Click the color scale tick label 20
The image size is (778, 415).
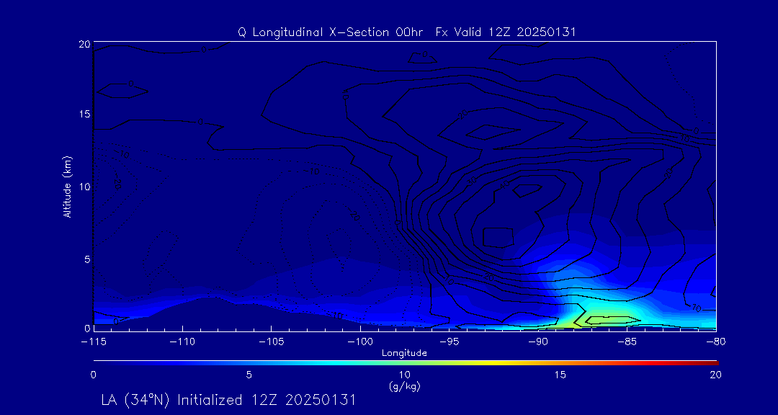point(715,375)
